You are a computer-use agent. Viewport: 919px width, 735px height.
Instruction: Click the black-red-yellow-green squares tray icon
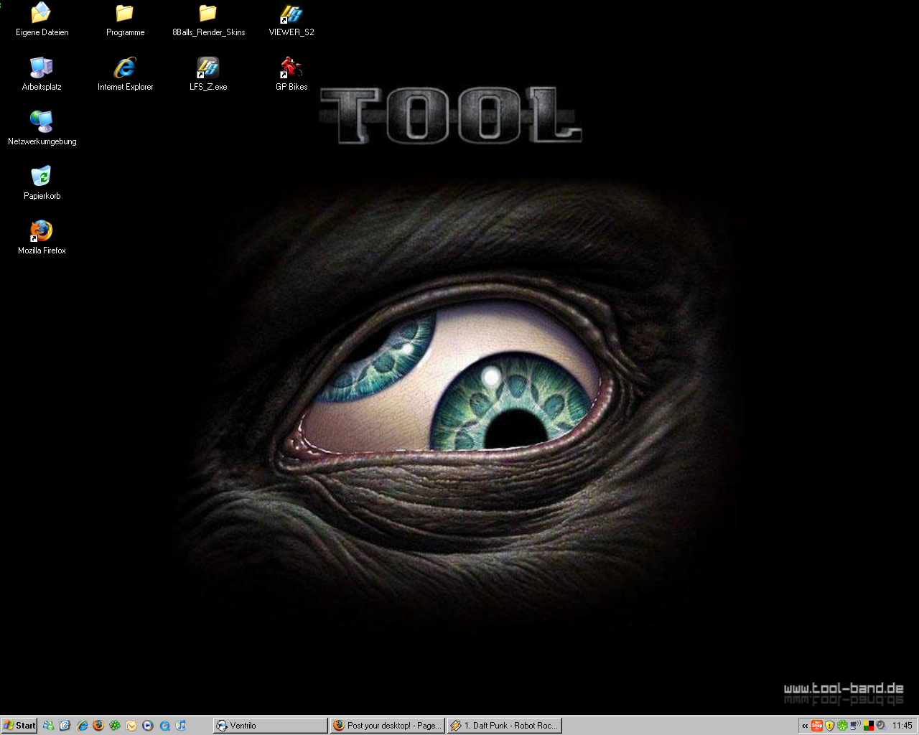pyautogui.click(x=868, y=726)
